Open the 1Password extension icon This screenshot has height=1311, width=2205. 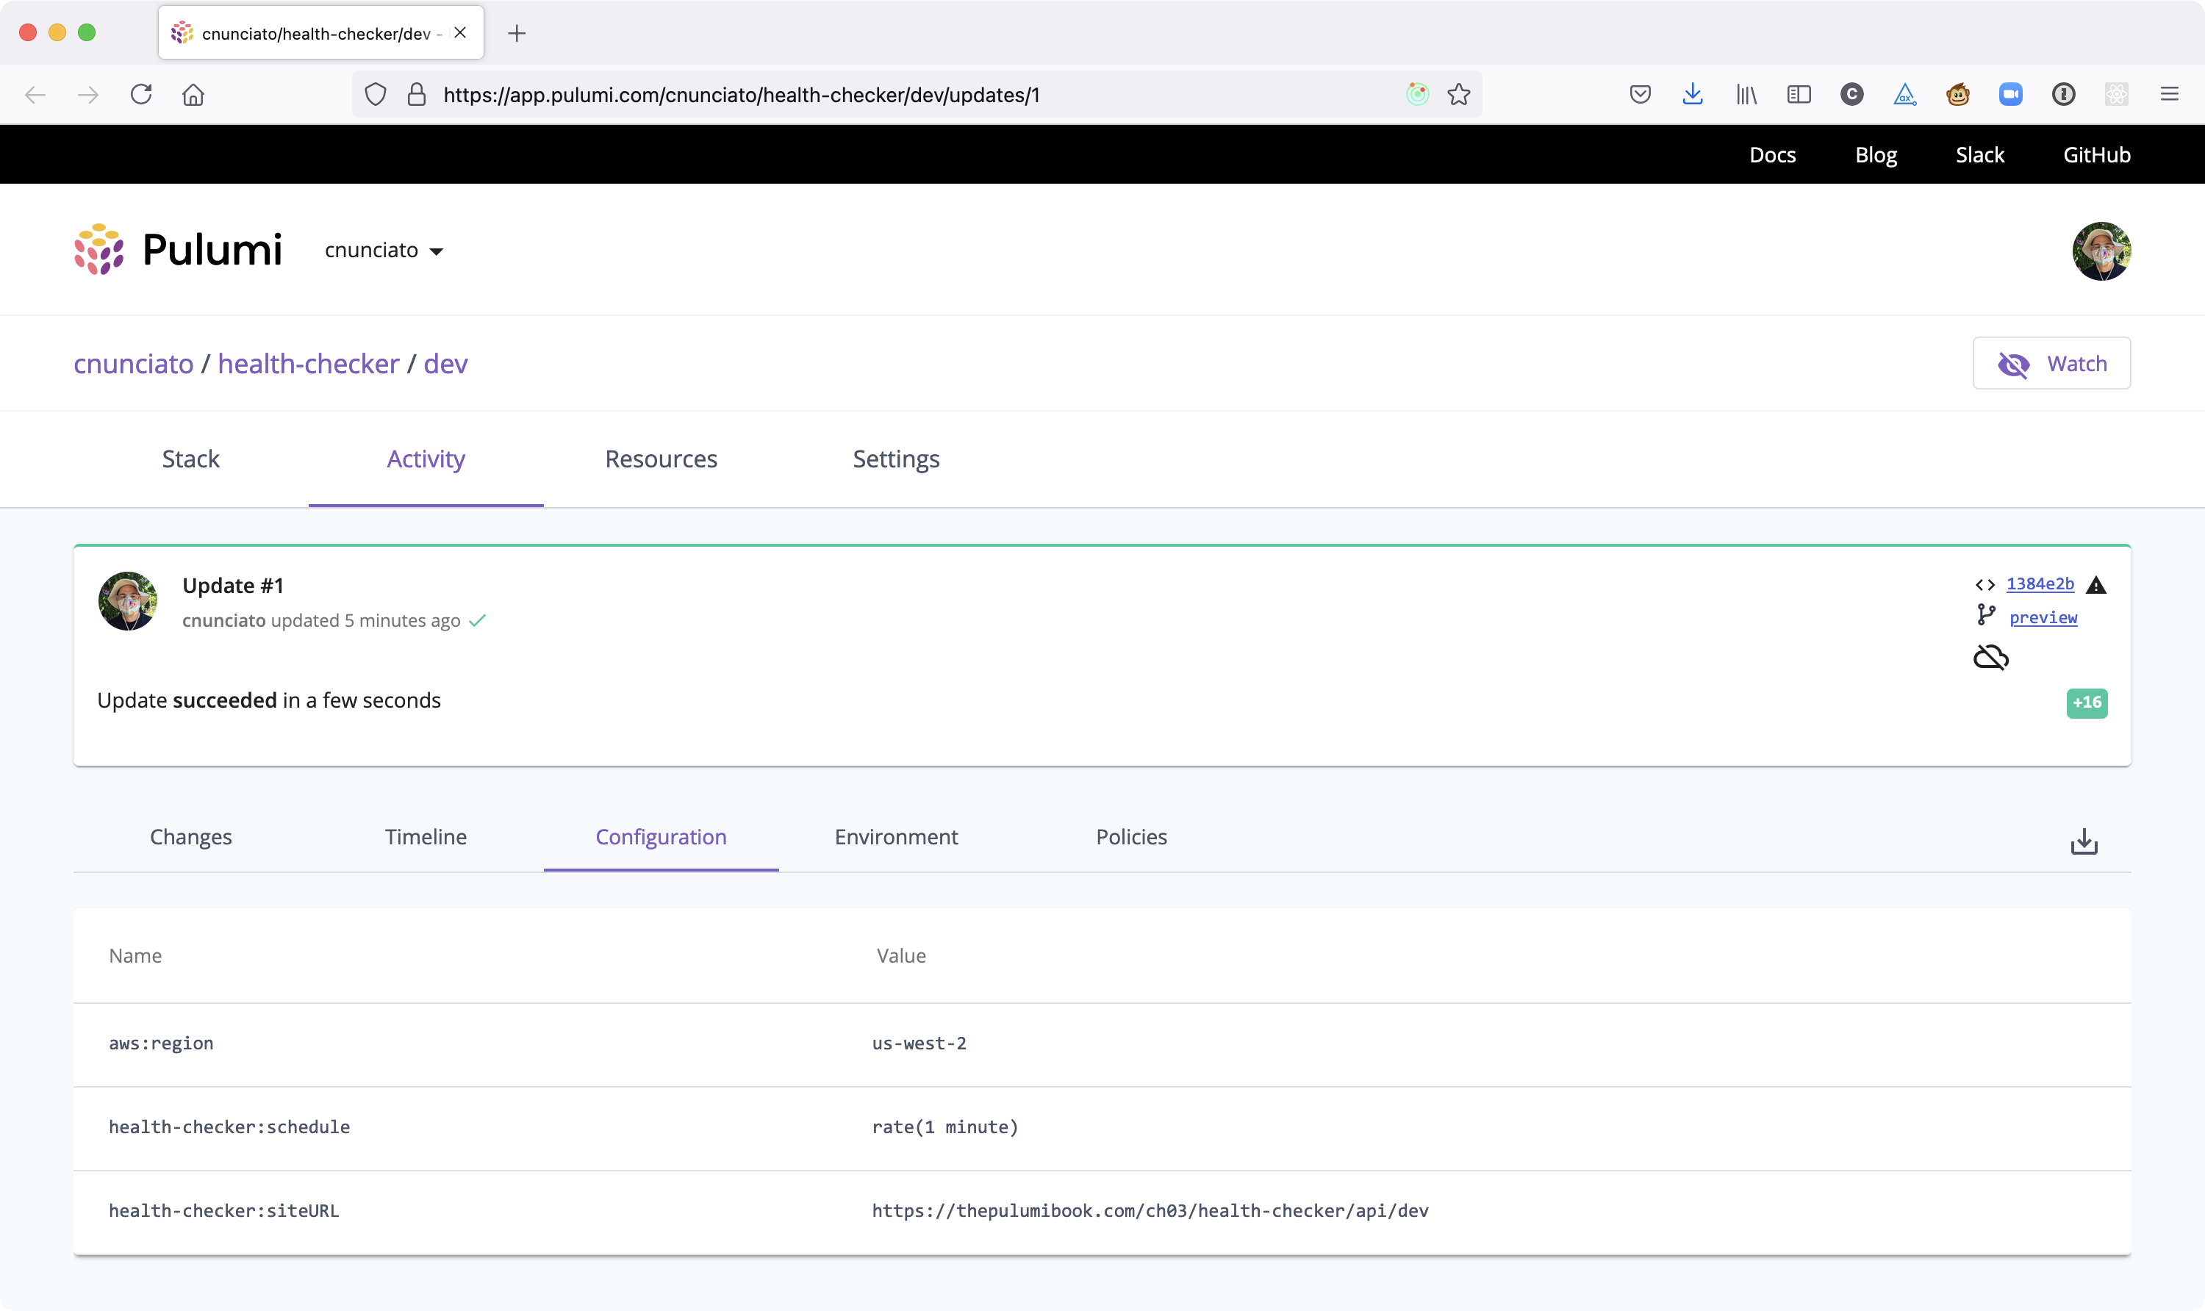click(2064, 95)
